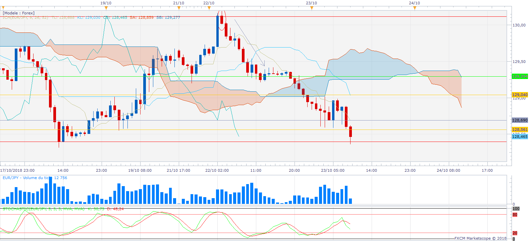Select the blue 128,465 axis price tag
This screenshot has height=241, width=531.
(x=520, y=137)
